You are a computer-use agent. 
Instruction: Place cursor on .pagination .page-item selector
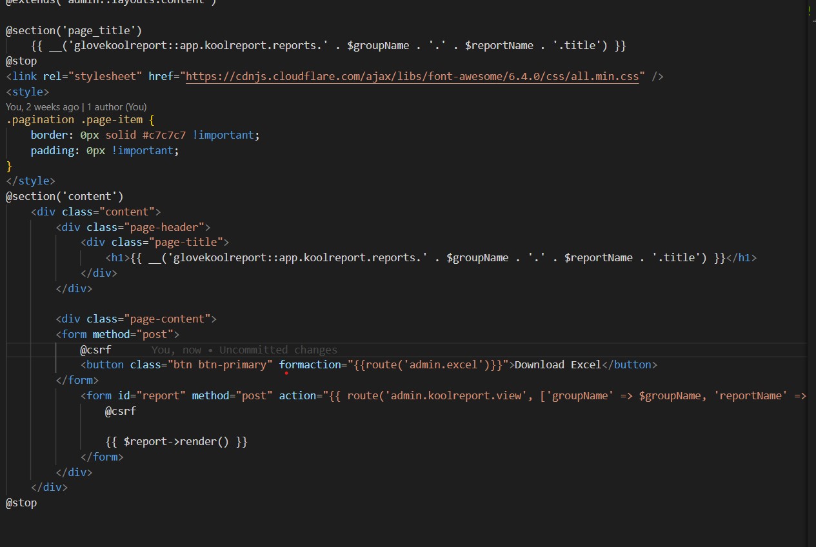coord(77,120)
